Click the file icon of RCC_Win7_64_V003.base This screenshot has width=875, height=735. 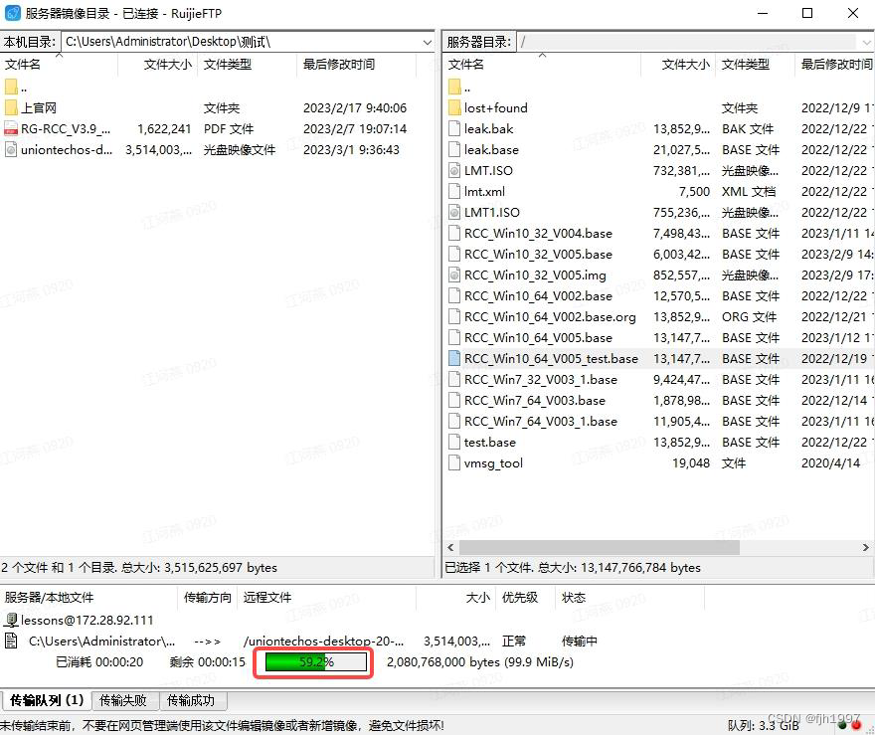[x=454, y=400]
